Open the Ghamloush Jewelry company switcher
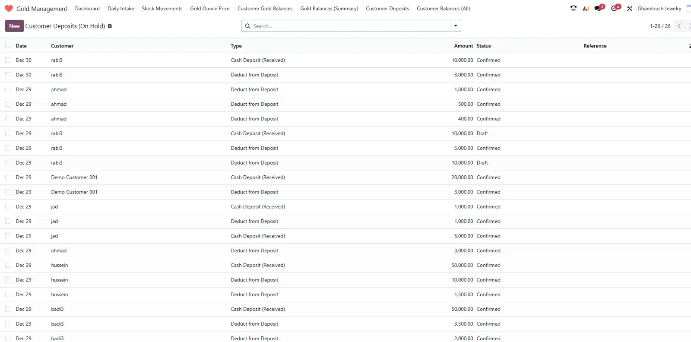The image size is (691, 342). click(x=659, y=9)
